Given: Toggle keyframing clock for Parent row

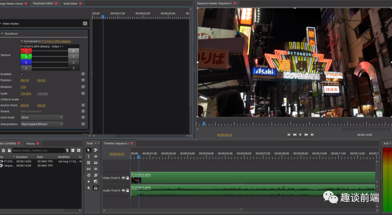Looking at the screenshot, I should tap(83, 111).
